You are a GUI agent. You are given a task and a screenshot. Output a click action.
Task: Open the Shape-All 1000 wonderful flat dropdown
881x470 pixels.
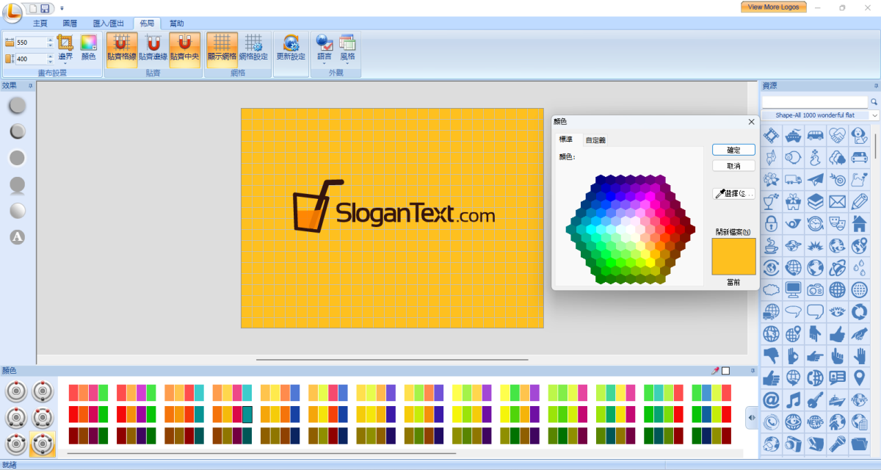click(874, 115)
